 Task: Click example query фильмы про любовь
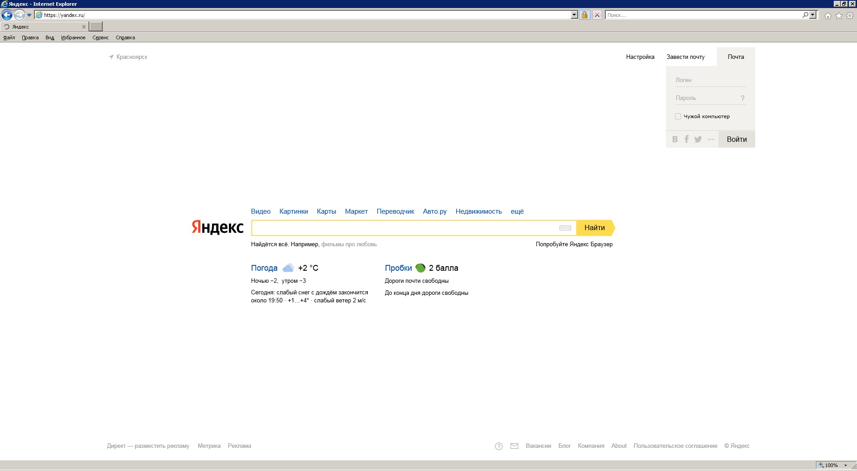pos(349,244)
